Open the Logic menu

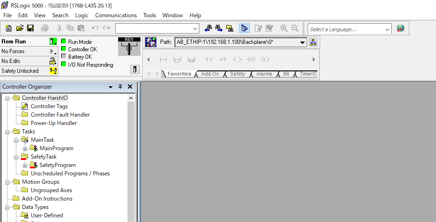click(x=82, y=15)
